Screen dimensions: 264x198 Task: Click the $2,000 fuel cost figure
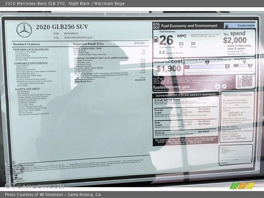[235, 40]
